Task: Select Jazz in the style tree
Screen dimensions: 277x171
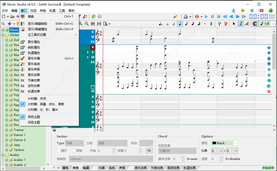Action: 17,145
